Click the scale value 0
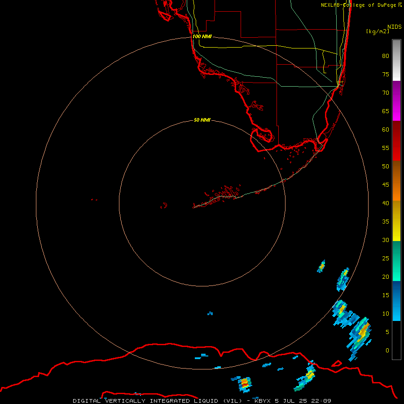The image size is (404, 404). (x=387, y=351)
